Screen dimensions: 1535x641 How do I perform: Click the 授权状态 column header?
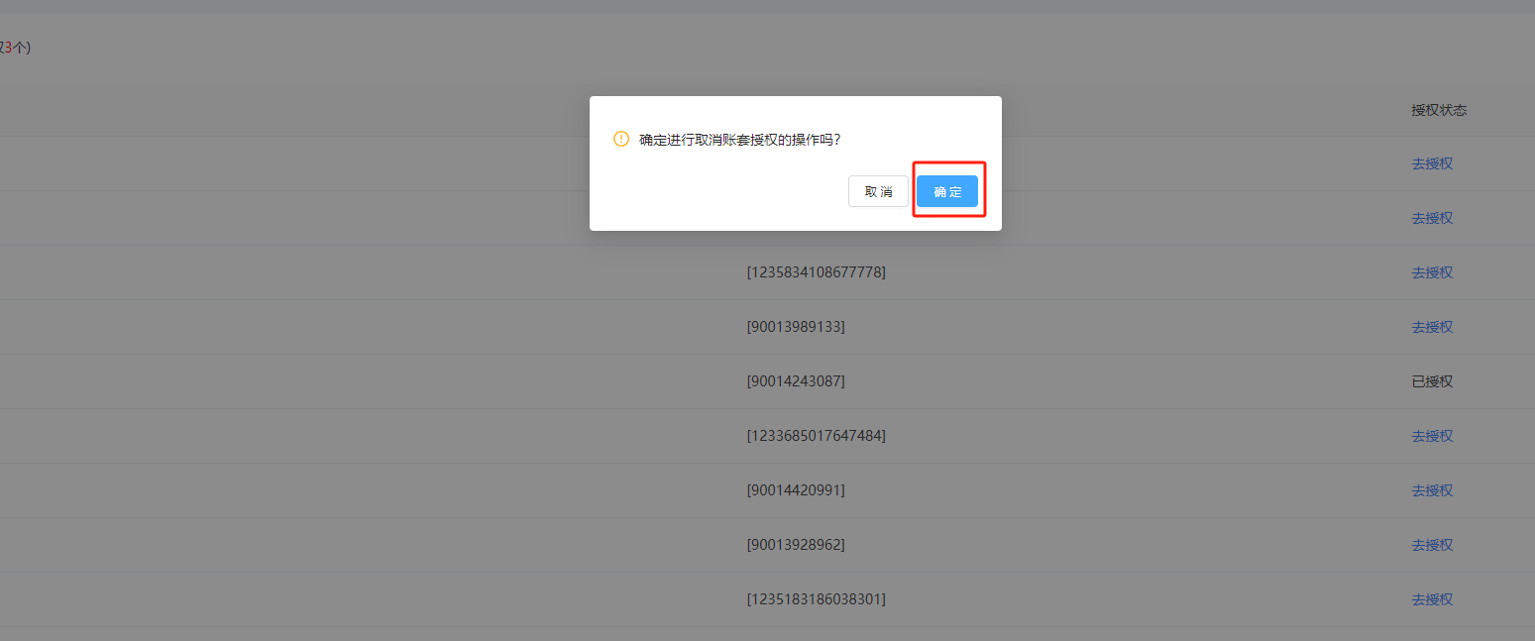(x=1439, y=110)
